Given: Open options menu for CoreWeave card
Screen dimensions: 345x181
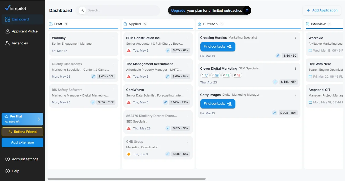Looking at the screenshot, I should 187,90.
